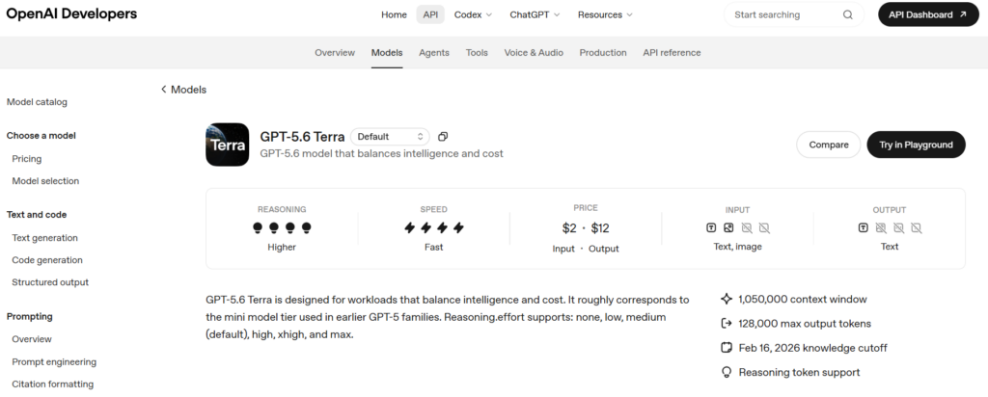Open the Default version dropdown

(x=390, y=137)
